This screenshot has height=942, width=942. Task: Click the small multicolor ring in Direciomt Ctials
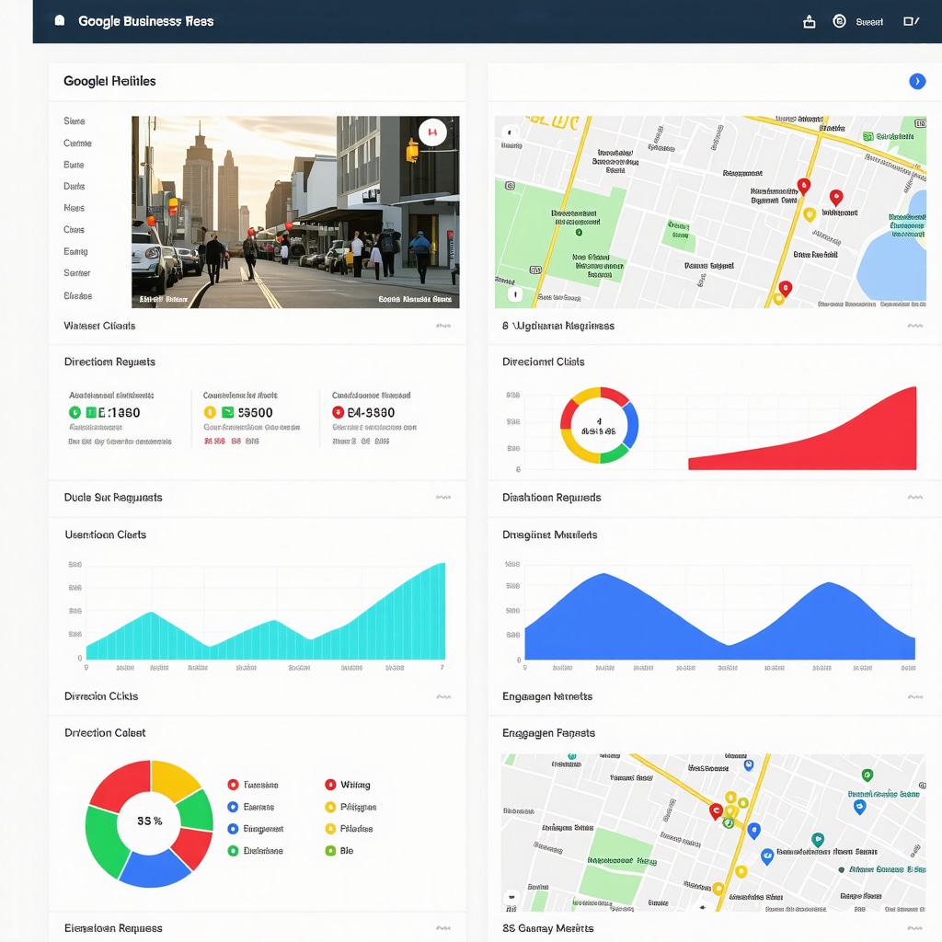(x=599, y=425)
